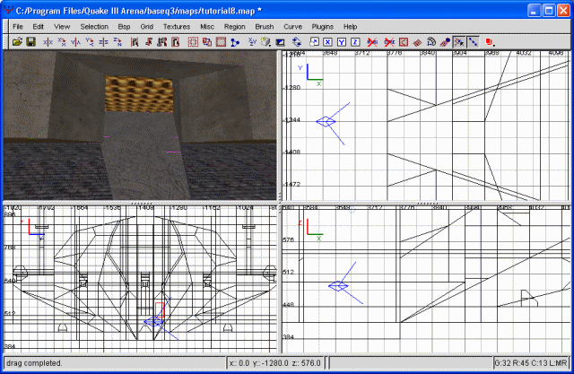Flip the selection on the X axis
574x374 pixels.
pyautogui.click(x=48, y=42)
